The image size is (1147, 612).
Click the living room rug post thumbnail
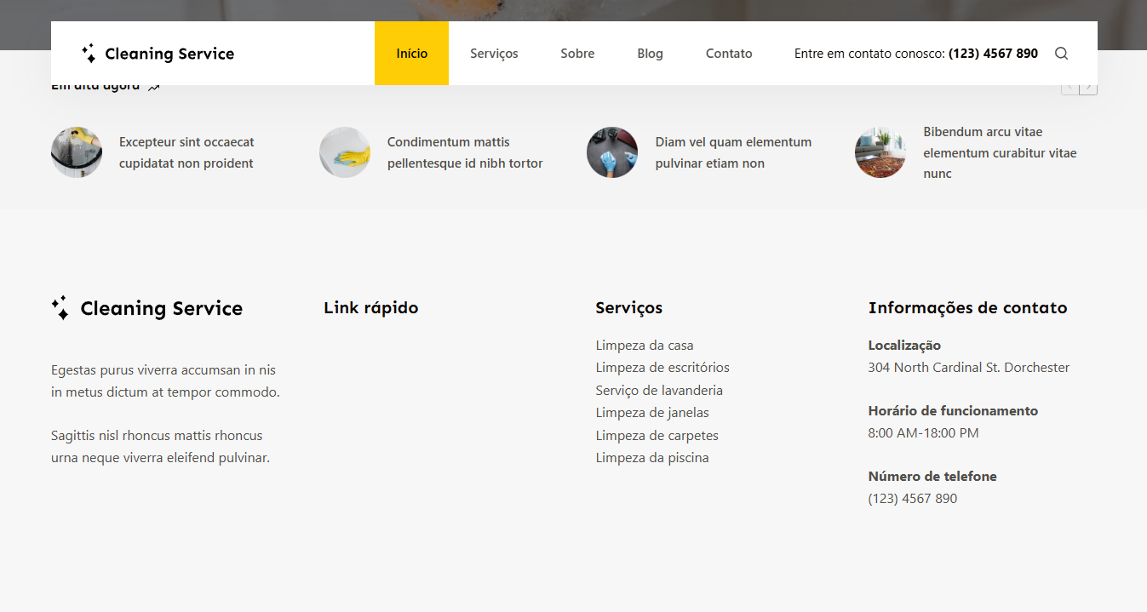pos(880,152)
